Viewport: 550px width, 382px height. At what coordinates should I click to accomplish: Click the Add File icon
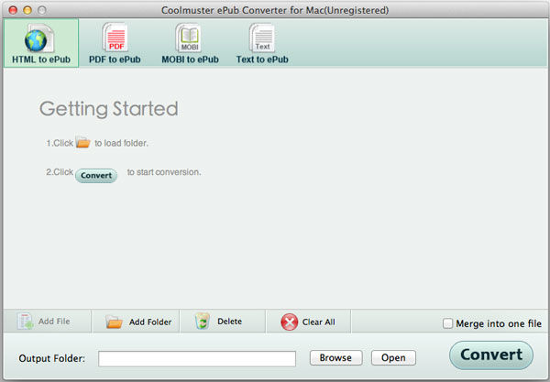coord(26,321)
